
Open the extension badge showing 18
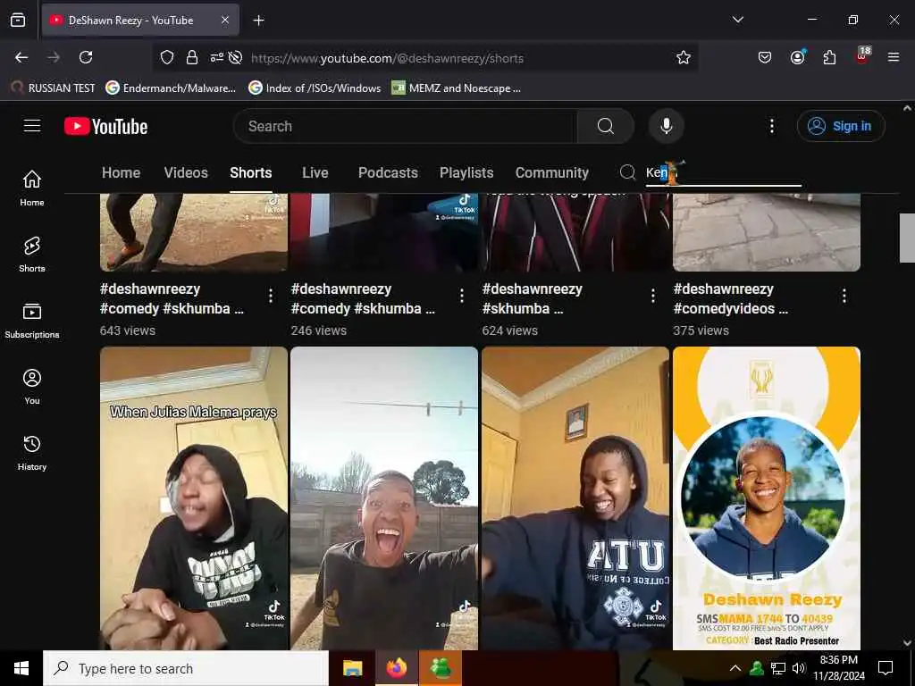click(x=862, y=56)
